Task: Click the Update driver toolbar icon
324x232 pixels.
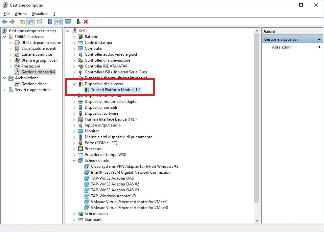Action: click(x=78, y=22)
